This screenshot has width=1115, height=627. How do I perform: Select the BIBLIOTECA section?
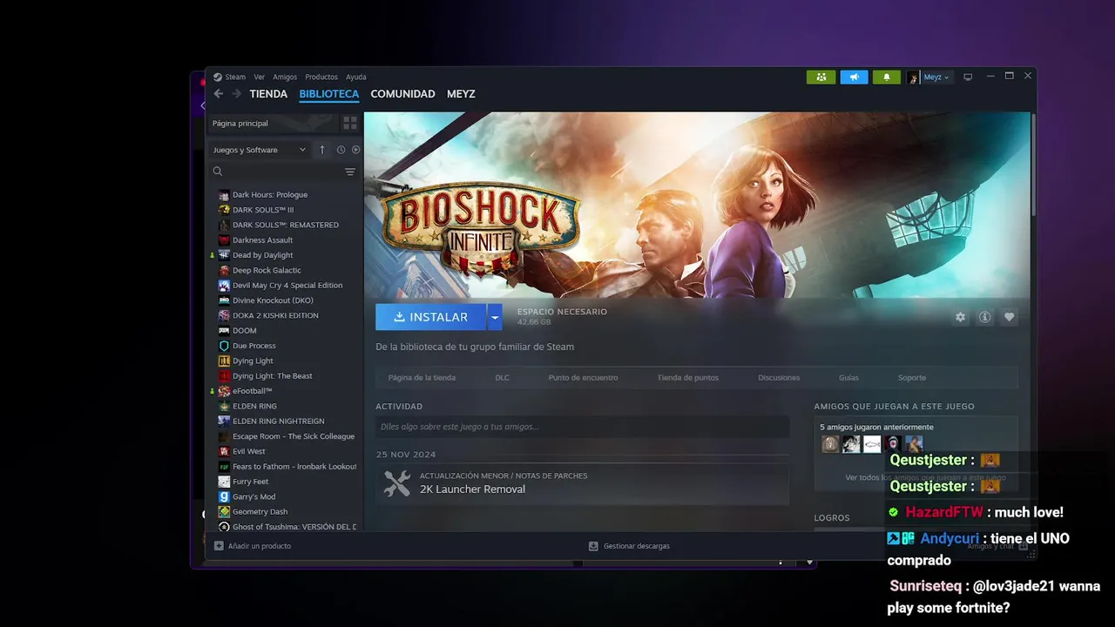pyautogui.click(x=329, y=94)
